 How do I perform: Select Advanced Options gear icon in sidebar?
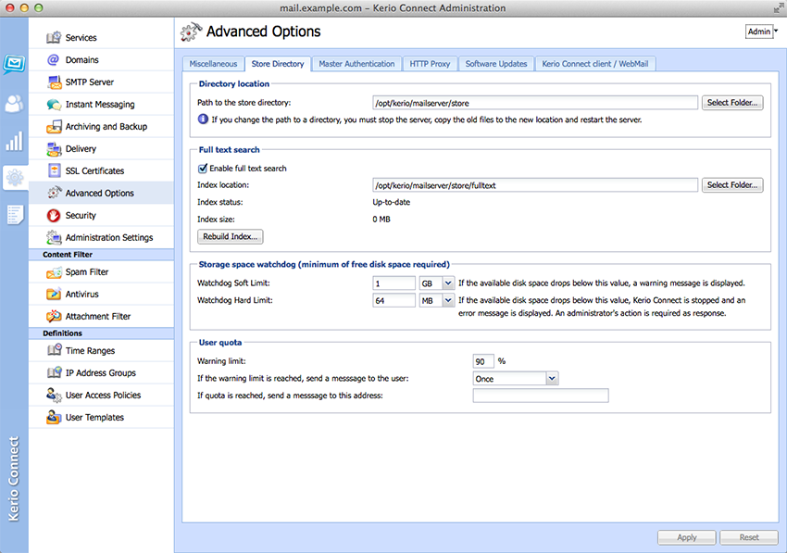click(x=54, y=193)
